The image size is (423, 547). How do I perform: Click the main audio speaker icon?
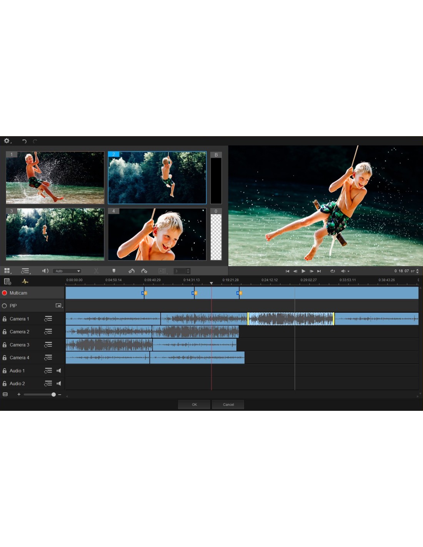pos(45,271)
